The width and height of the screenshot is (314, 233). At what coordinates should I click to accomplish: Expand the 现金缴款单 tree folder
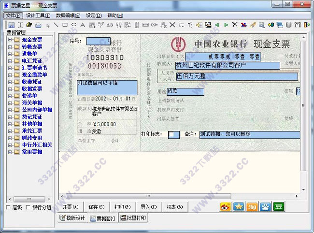click(x=10, y=75)
